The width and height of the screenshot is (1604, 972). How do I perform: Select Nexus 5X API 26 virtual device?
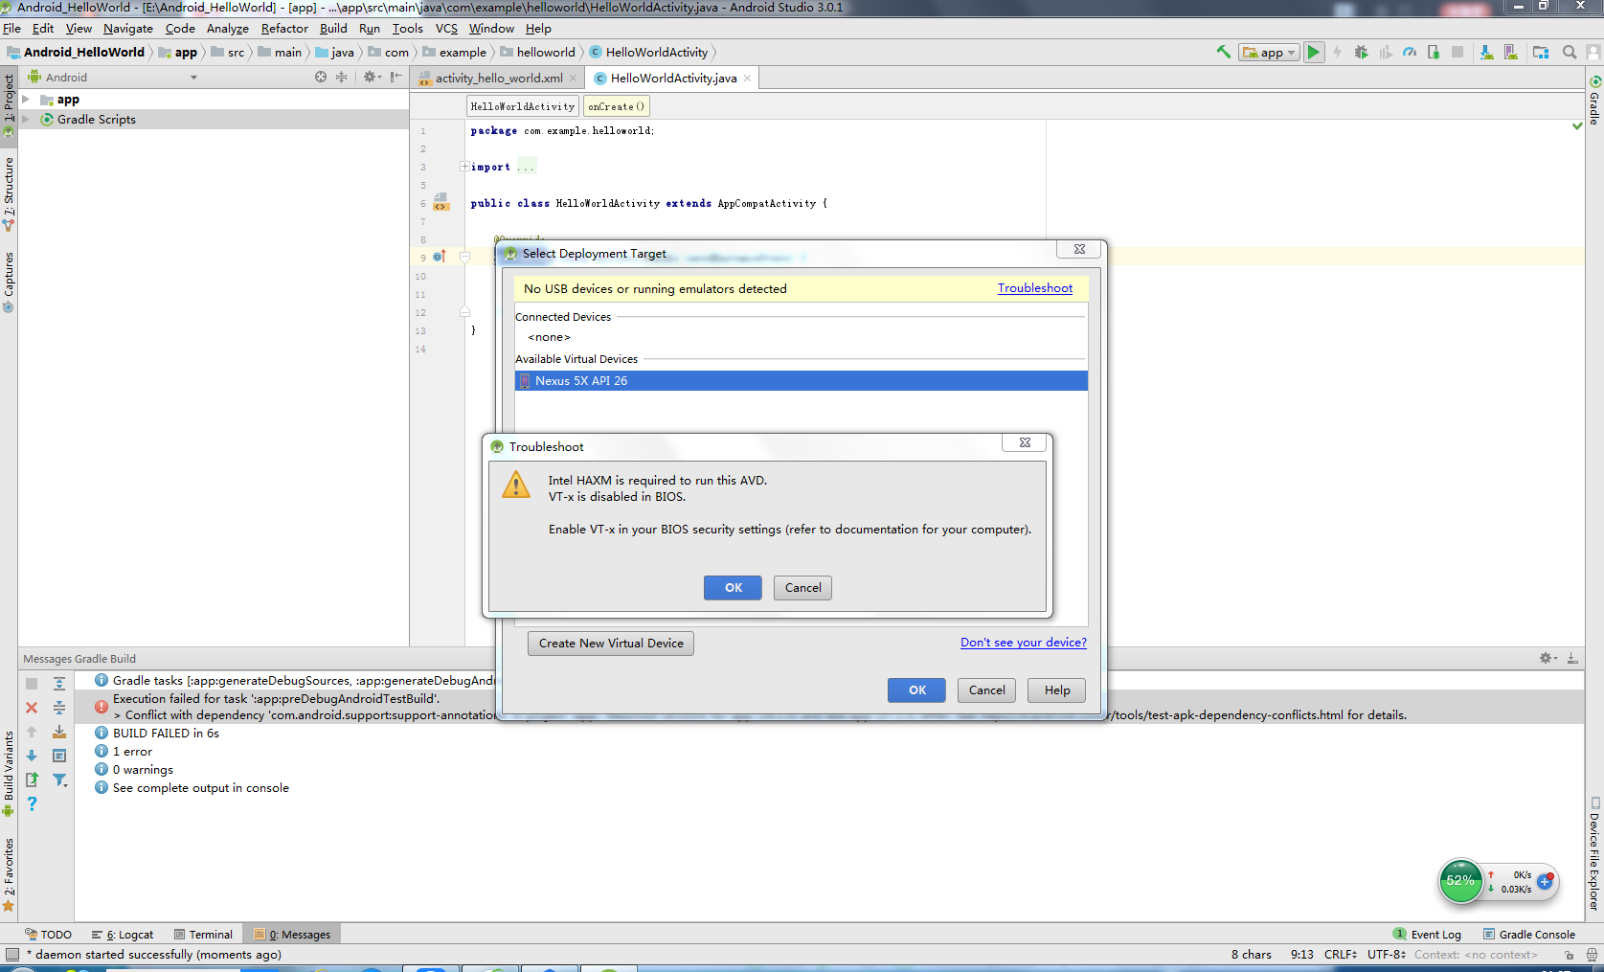802,381
